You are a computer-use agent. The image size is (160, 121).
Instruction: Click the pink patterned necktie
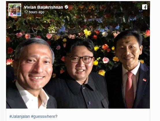(129, 90)
